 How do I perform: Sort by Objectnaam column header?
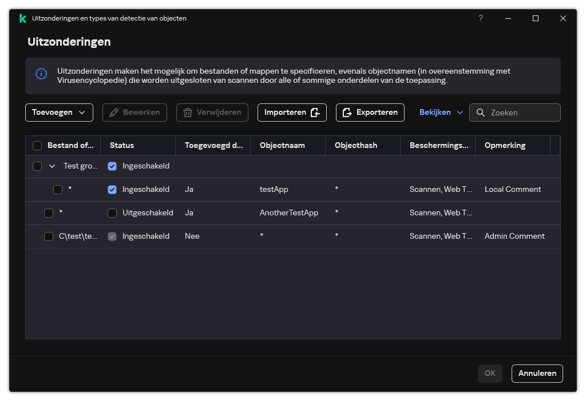(x=282, y=146)
